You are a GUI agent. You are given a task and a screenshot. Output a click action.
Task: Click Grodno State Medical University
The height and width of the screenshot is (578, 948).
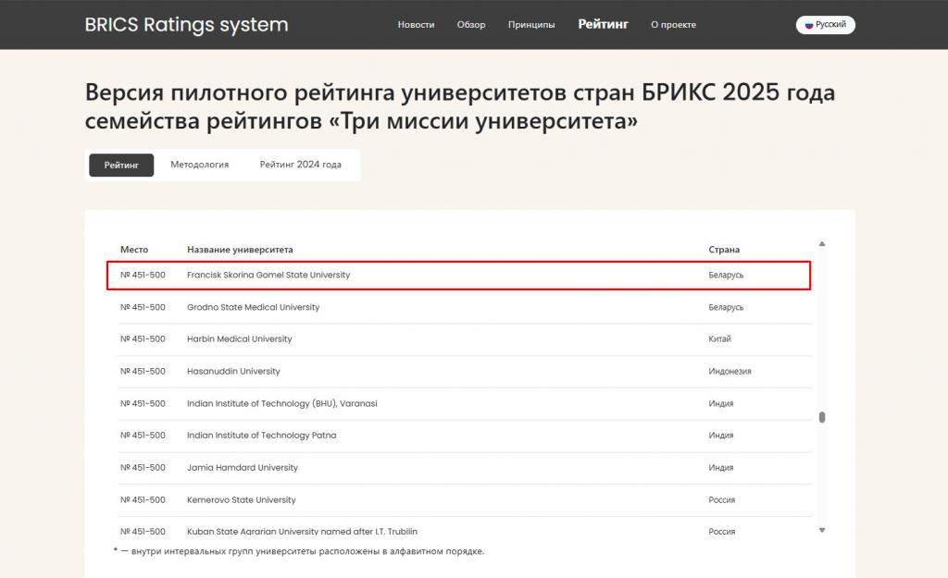click(253, 307)
